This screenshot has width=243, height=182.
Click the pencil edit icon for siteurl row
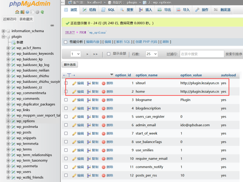click(74, 83)
